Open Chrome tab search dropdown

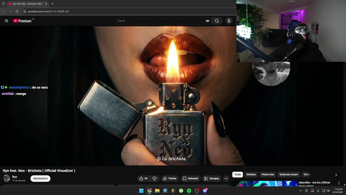[x=4, y=4]
